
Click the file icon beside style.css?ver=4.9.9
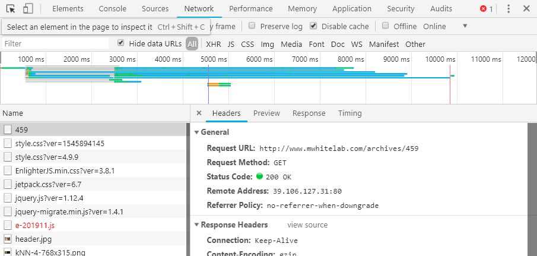click(8, 157)
